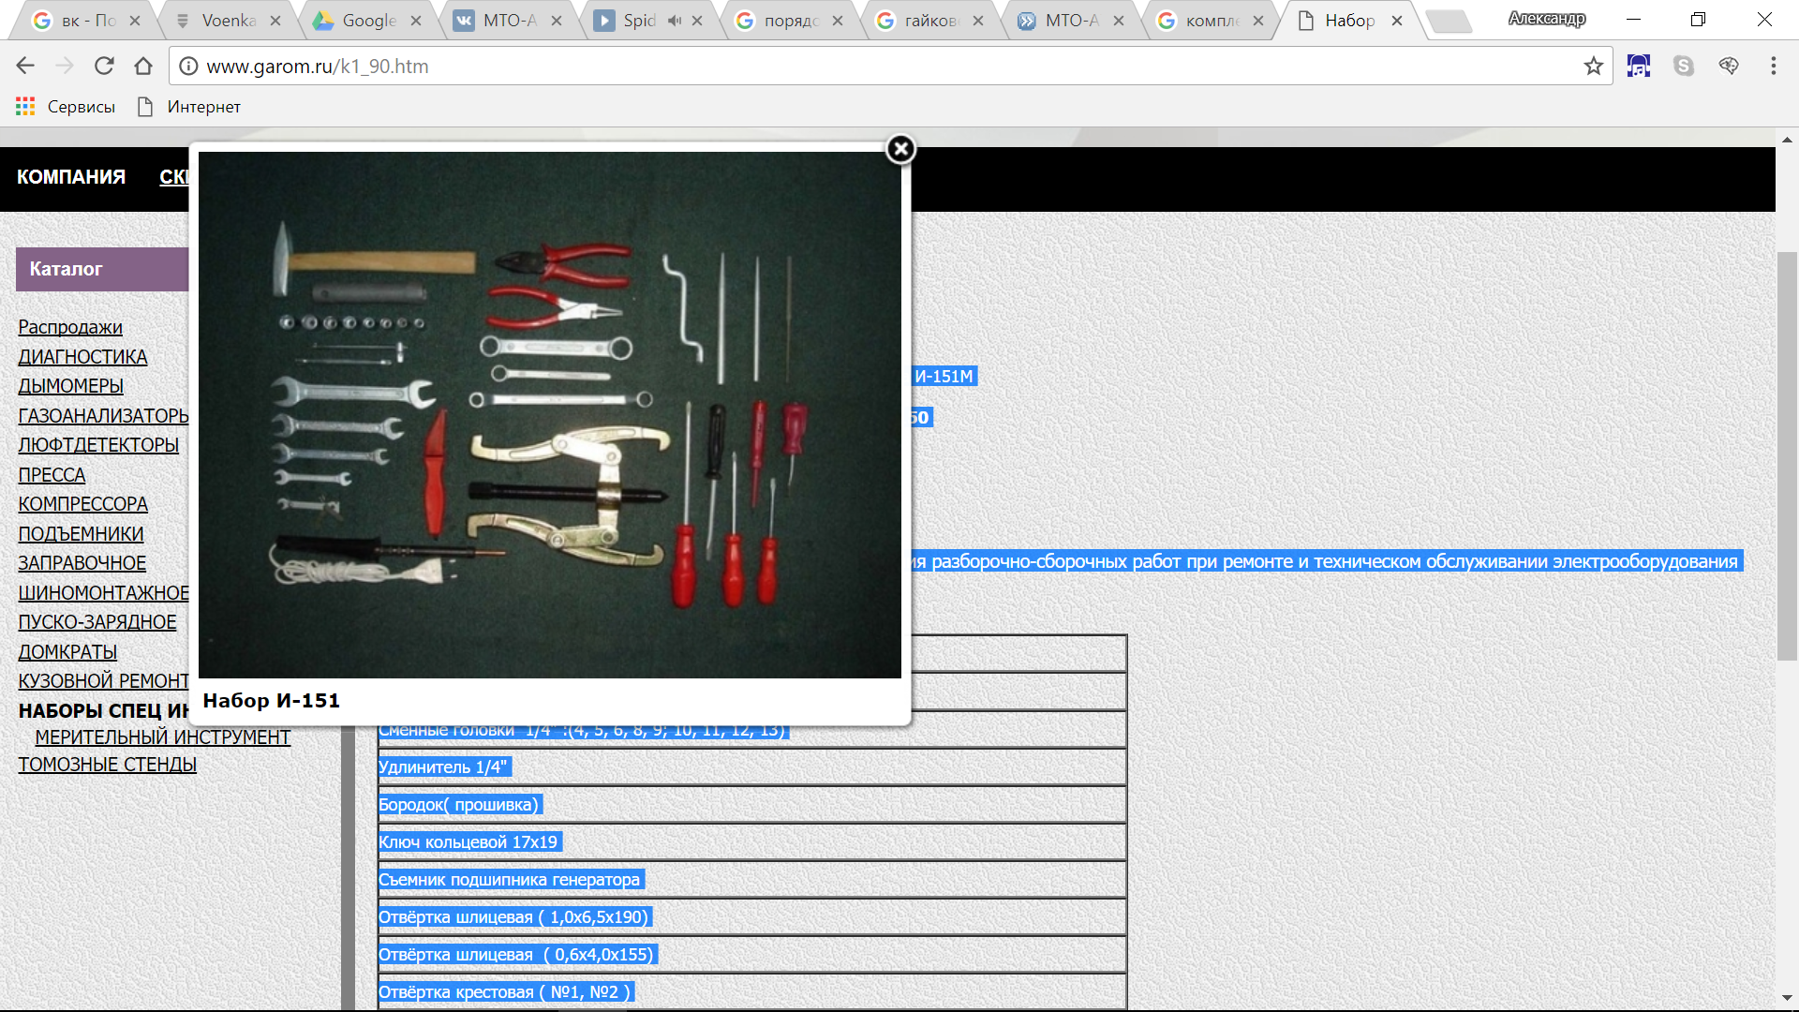Close the current Набор tab
This screenshot has width=1799, height=1012.
(1397, 21)
